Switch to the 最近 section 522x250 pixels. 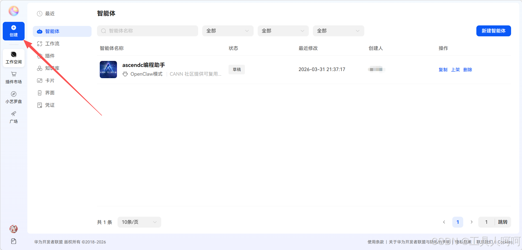(50, 13)
